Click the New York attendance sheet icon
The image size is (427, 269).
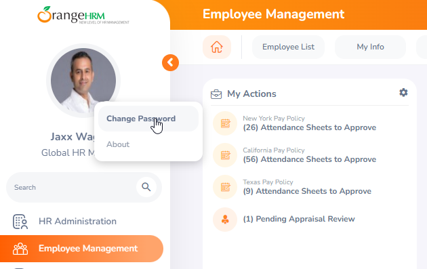tap(225, 123)
